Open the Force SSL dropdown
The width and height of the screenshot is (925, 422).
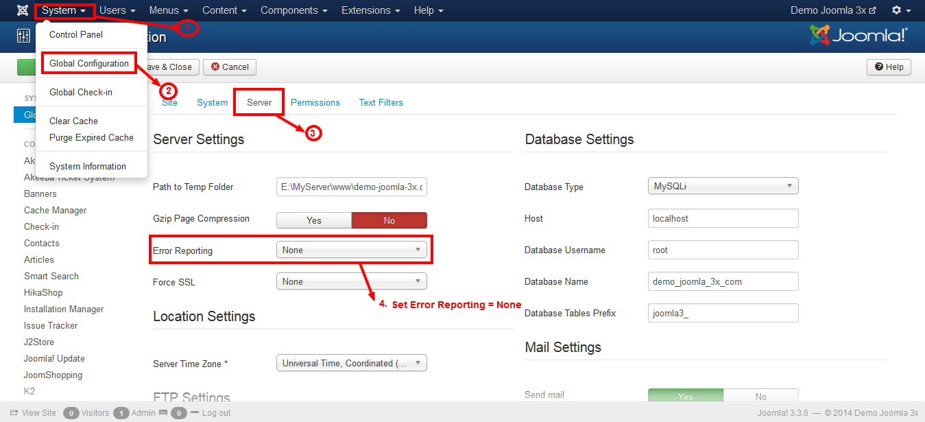(x=351, y=282)
